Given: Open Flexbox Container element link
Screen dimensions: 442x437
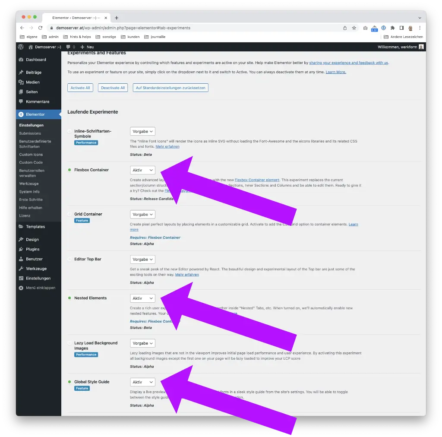Looking at the screenshot, I should tap(257, 180).
